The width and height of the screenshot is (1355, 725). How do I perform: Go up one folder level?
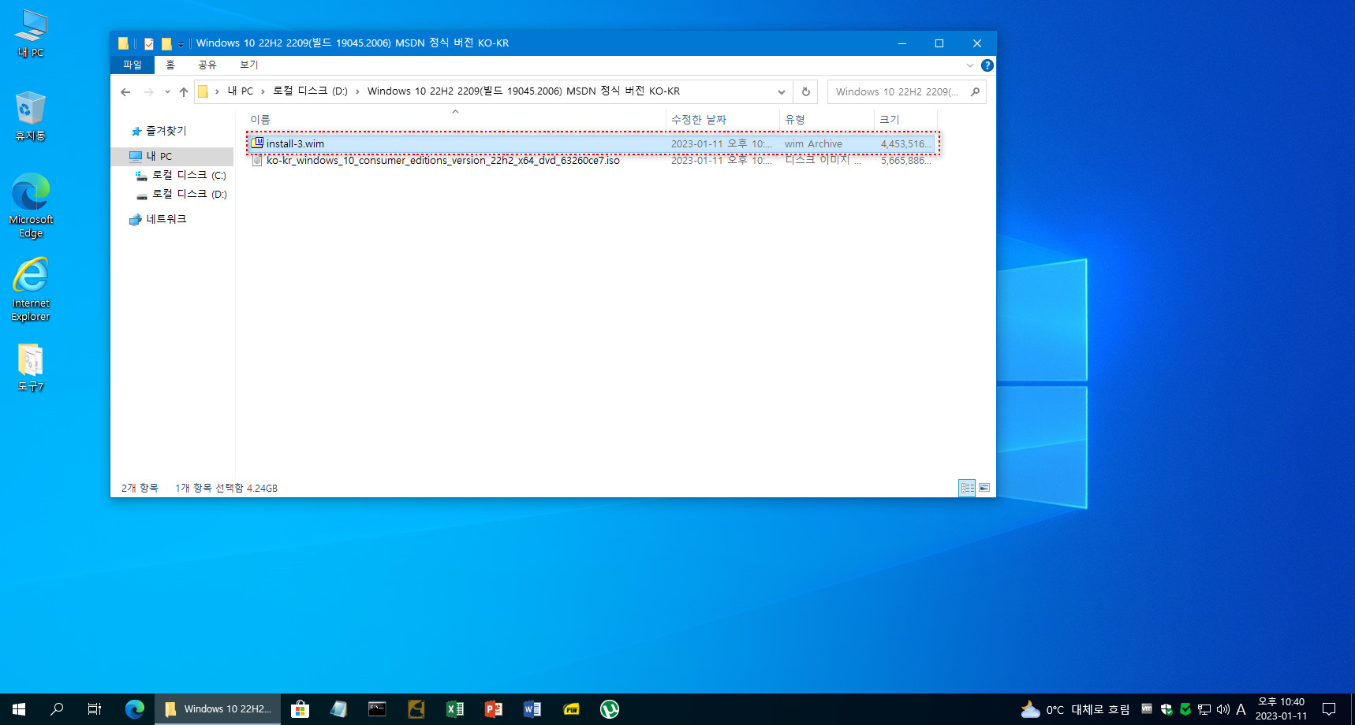[184, 92]
